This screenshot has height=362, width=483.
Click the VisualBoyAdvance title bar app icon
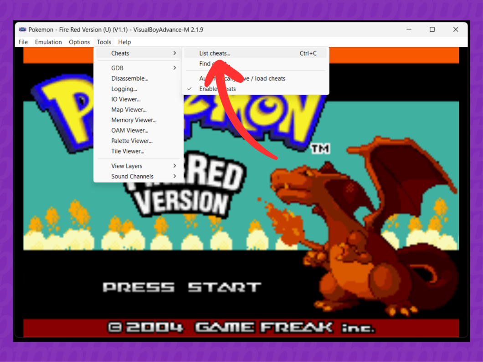(x=22, y=30)
